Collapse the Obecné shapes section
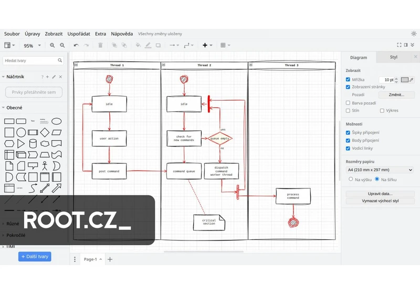 (3, 108)
